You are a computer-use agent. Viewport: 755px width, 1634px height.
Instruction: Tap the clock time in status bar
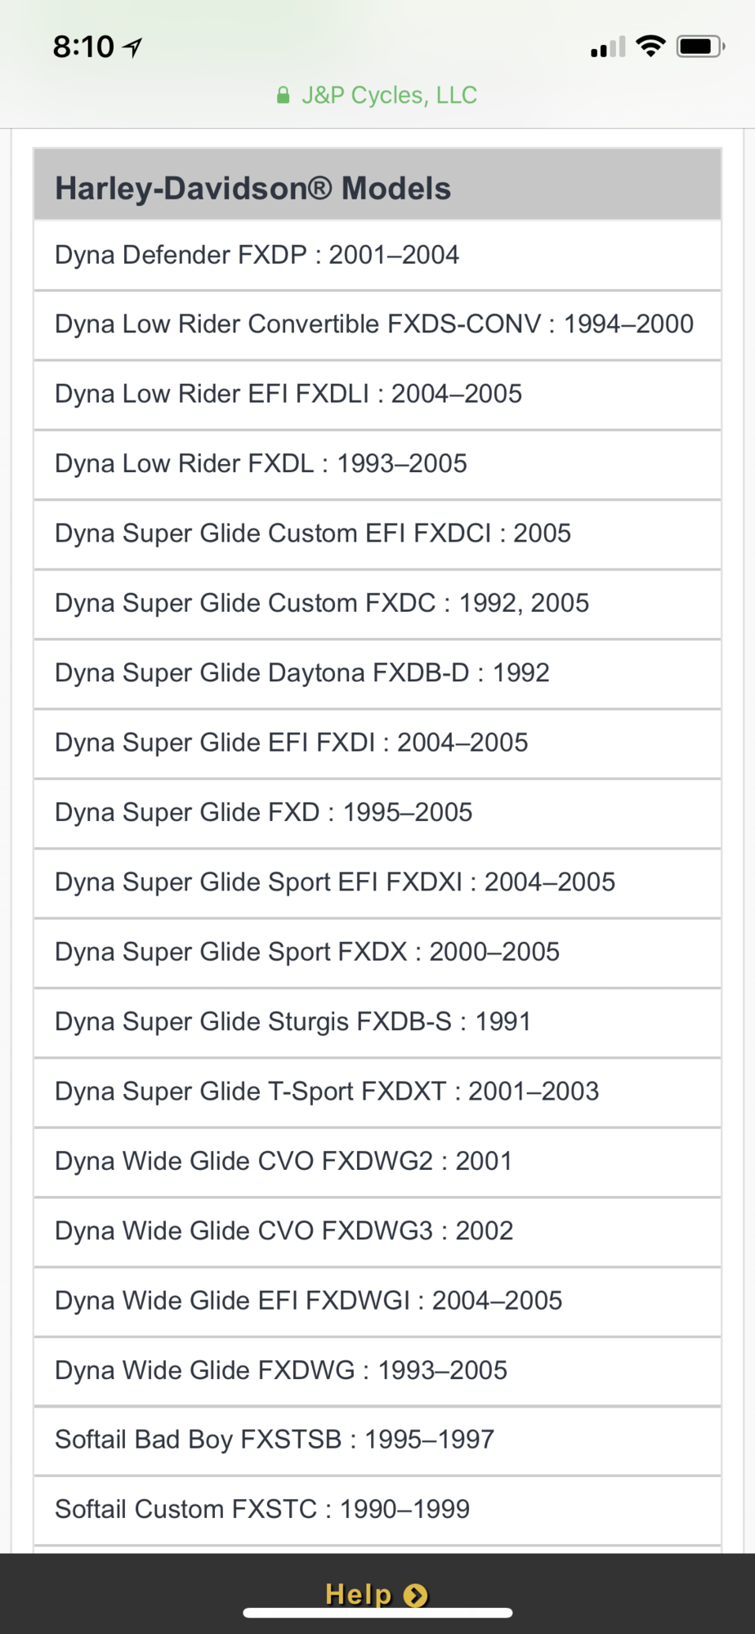(x=83, y=47)
